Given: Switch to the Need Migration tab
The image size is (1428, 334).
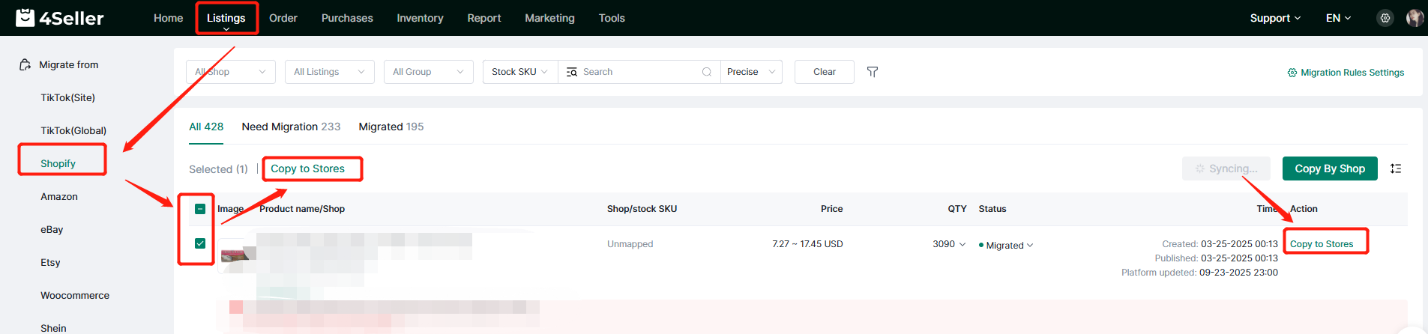Looking at the screenshot, I should tap(291, 127).
